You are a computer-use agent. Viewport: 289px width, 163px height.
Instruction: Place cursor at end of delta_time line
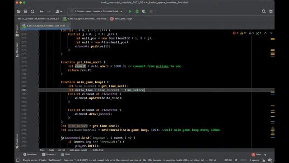point(145,90)
